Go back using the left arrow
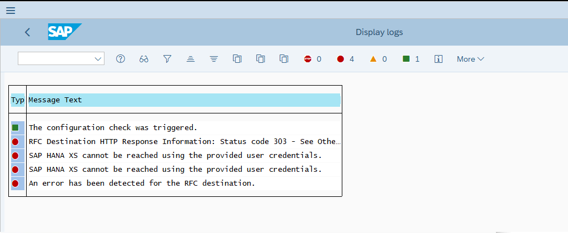 [28, 32]
